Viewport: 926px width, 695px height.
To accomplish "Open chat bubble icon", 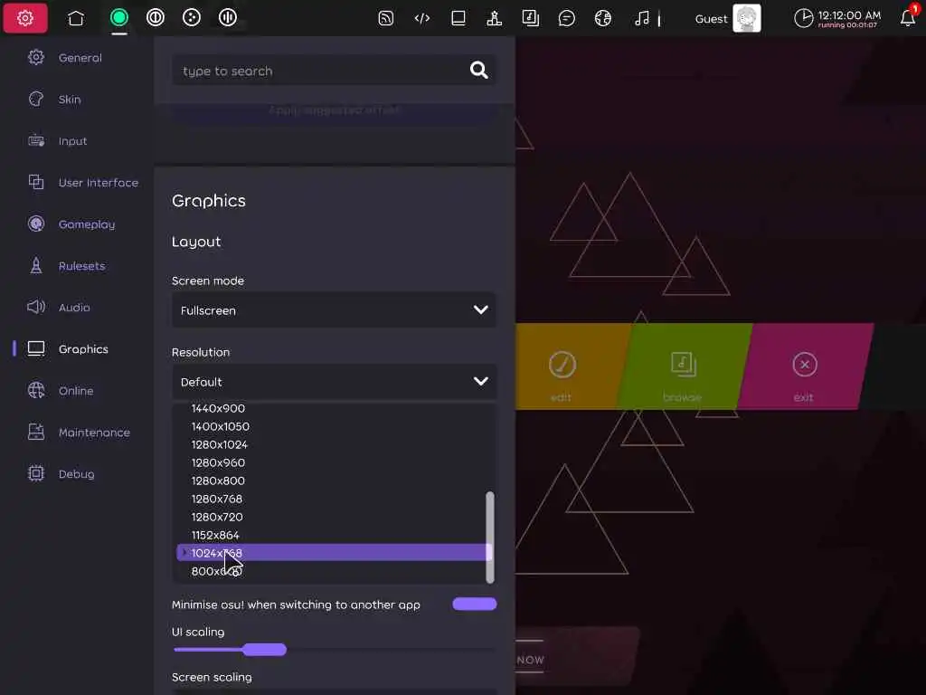I will [x=566, y=18].
